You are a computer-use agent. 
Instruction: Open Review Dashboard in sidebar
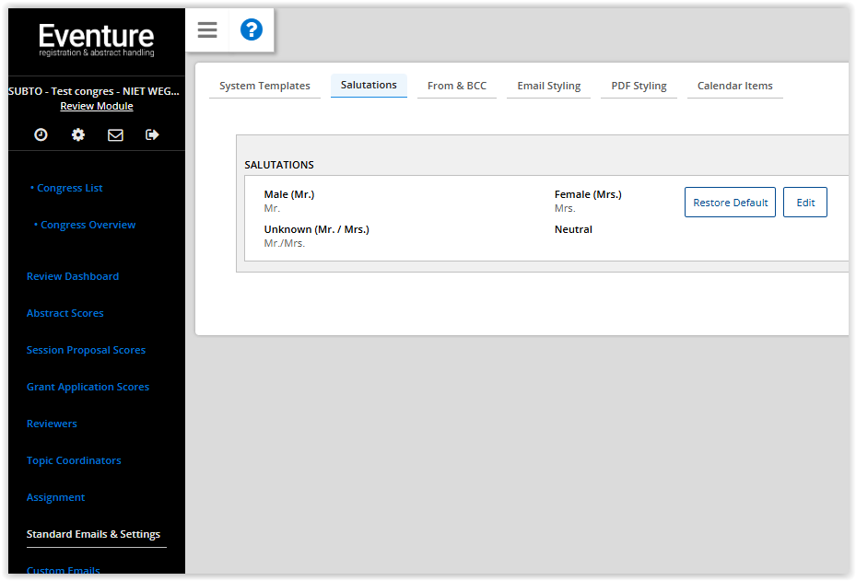[73, 276]
